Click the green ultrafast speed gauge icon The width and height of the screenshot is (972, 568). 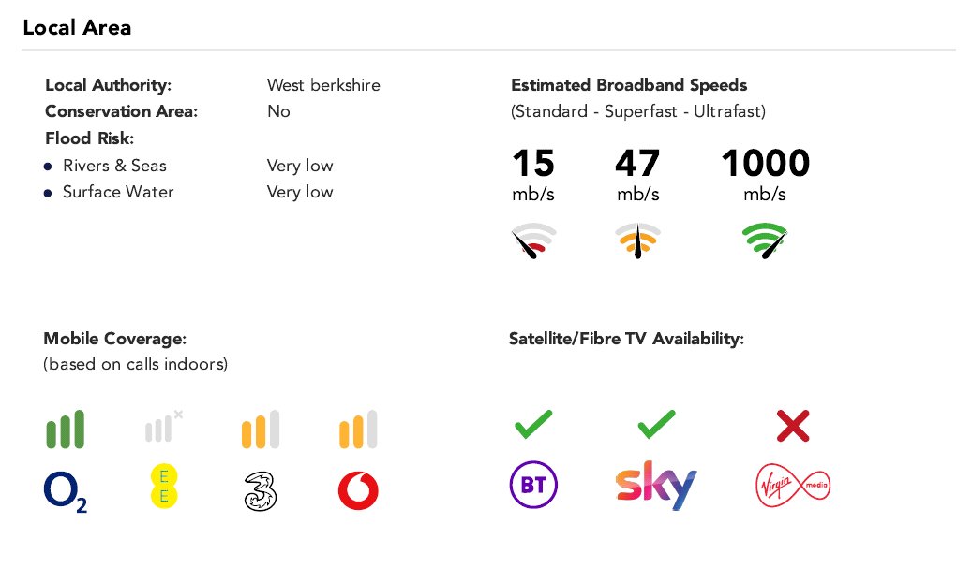764,240
